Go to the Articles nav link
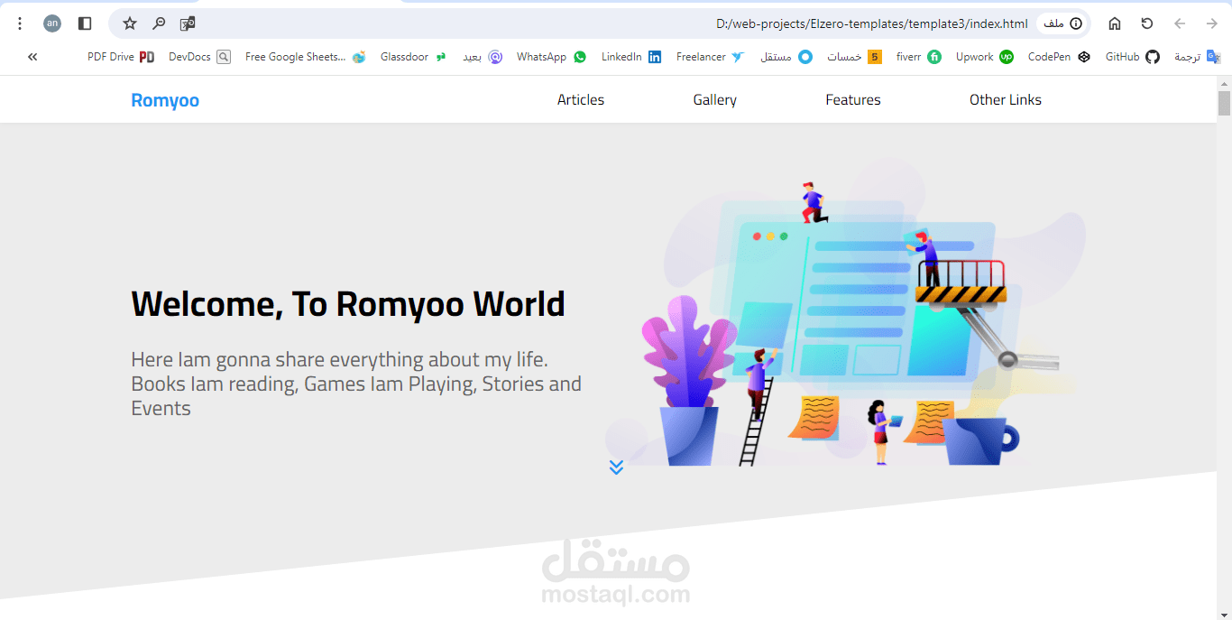The width and height of the screenshot is (1232, 620). click(581, 100)
